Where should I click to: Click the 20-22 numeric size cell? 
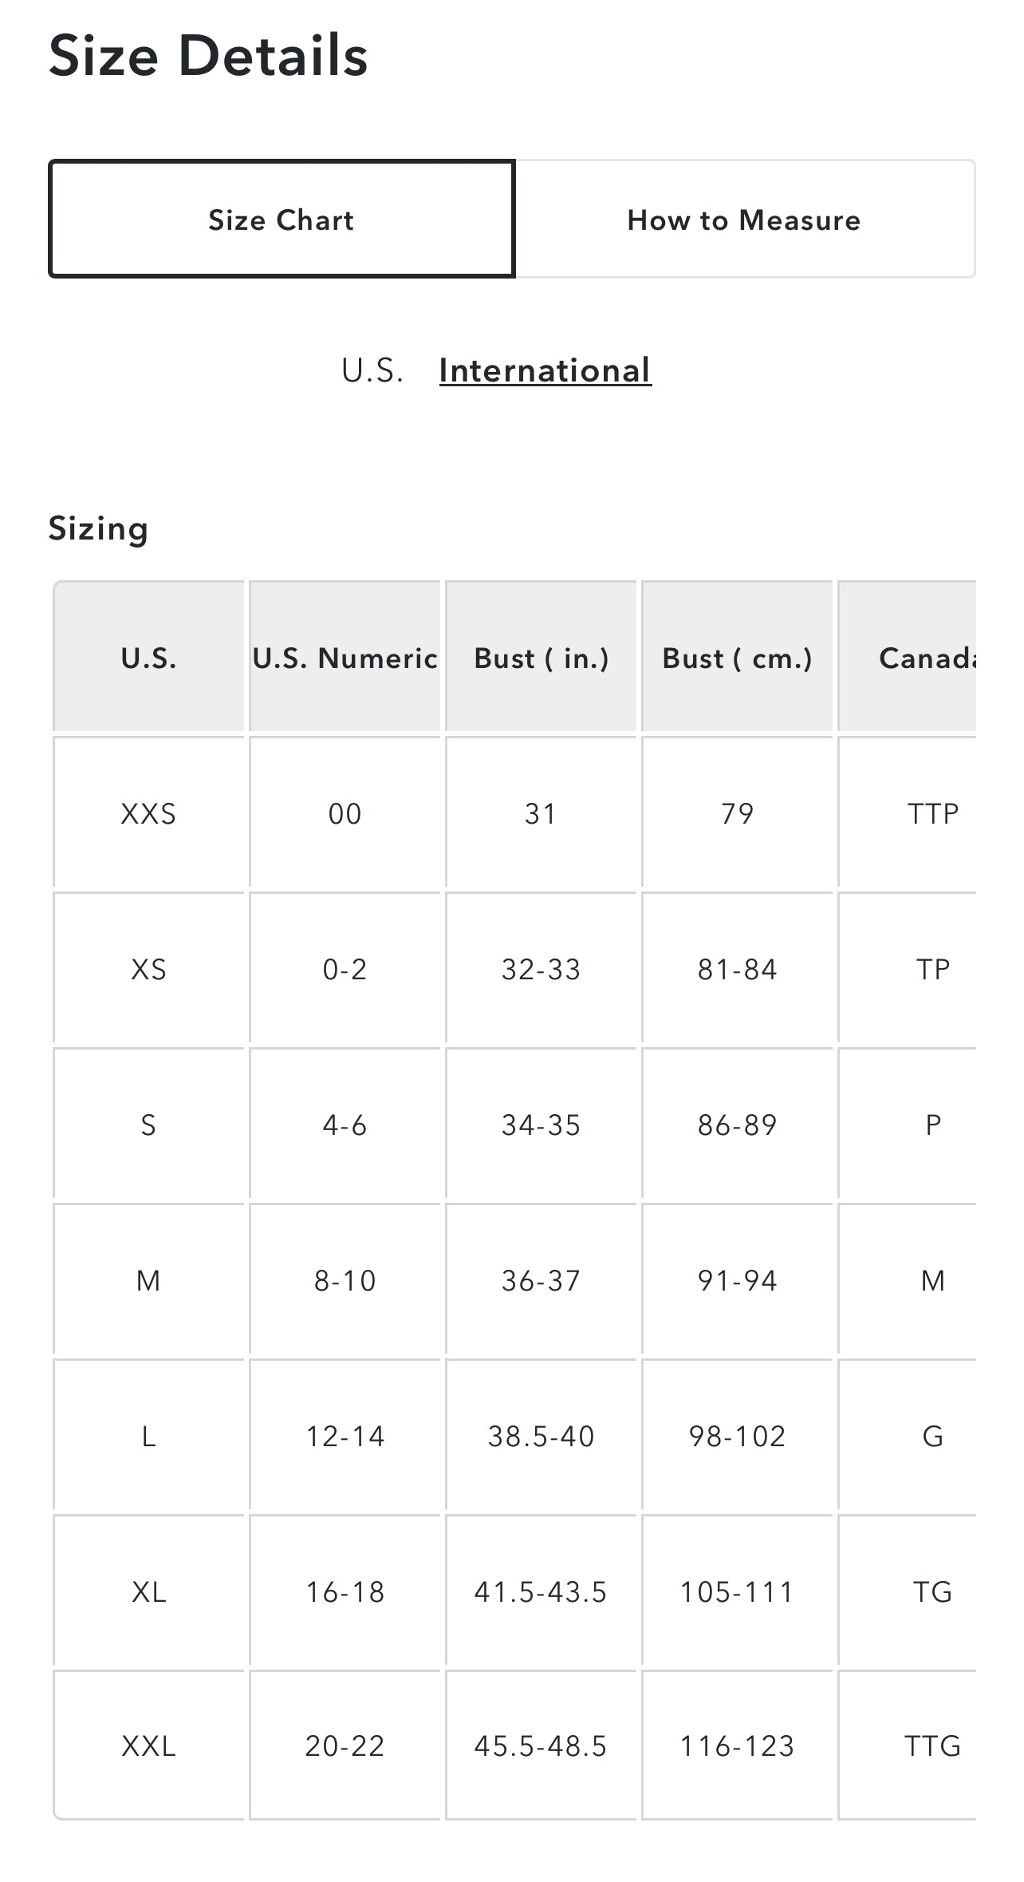tap(345, 1746)
